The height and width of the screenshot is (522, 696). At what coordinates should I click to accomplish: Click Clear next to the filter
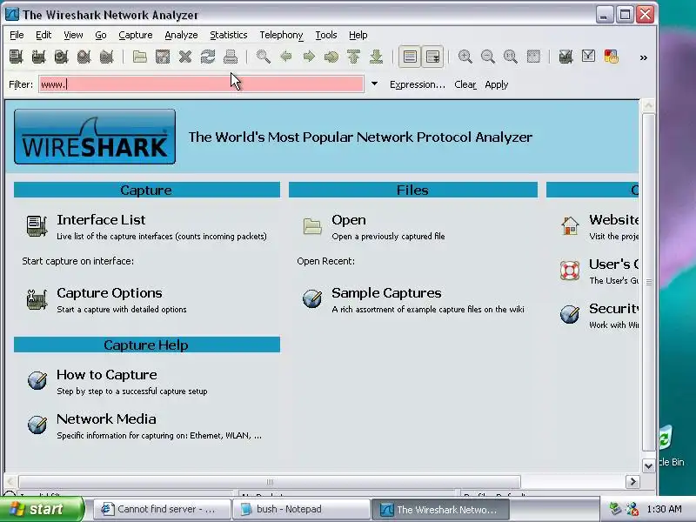click(x=465, y=84)
